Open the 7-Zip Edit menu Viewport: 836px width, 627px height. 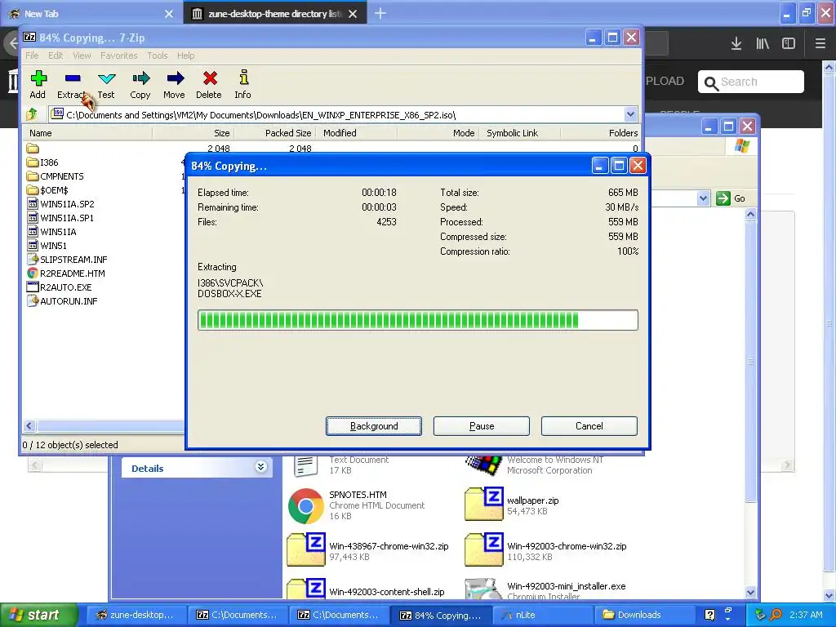(x=56, y=56)
